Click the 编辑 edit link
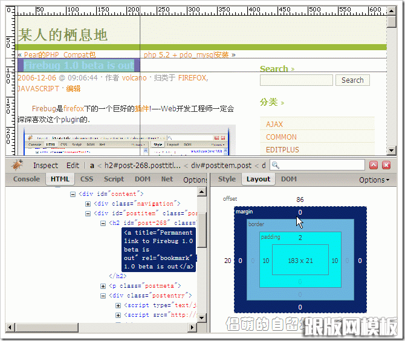405x341 pixels. tap(73, 89)
